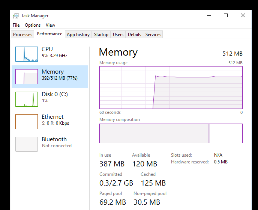
Task: Click the Memory usage graph
Action: [x=171, y=88]
